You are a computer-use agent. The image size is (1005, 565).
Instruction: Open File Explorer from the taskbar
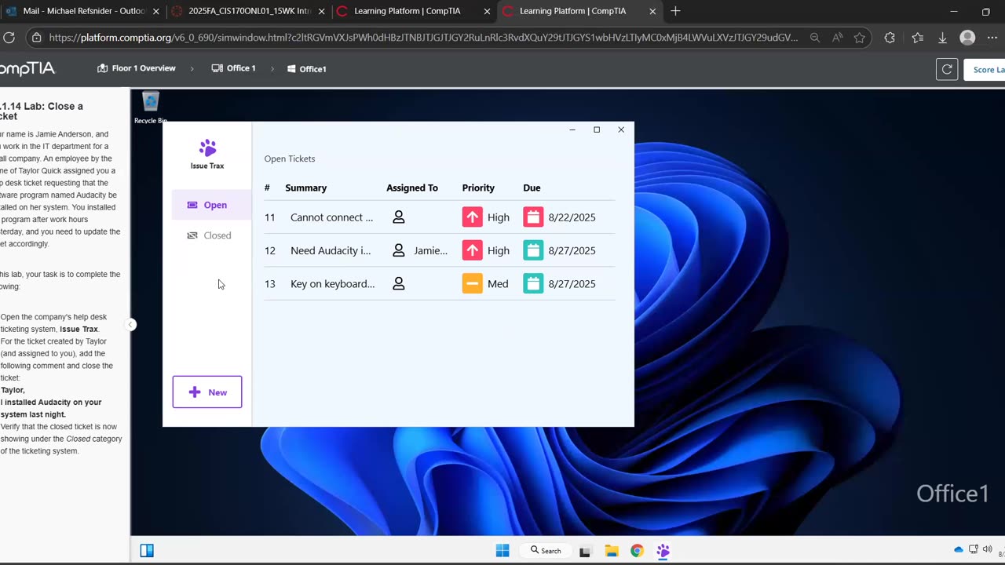tap(612, 551)
